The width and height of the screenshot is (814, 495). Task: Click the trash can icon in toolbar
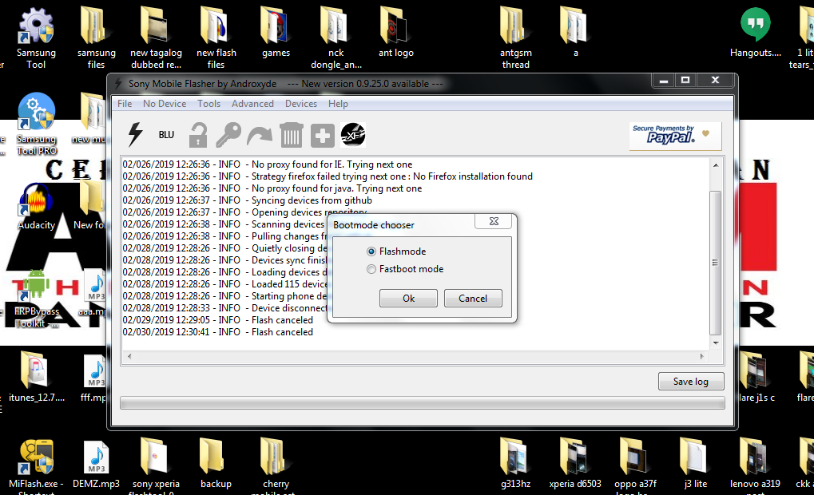pos(292,135)
